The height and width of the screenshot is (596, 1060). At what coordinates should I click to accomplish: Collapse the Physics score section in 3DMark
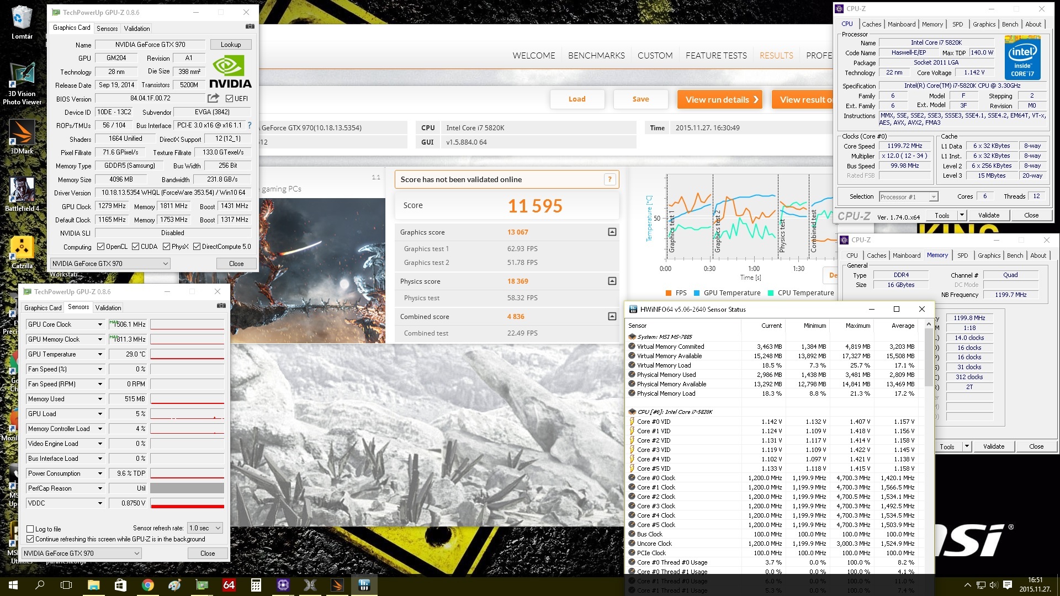tap(612, 281)
